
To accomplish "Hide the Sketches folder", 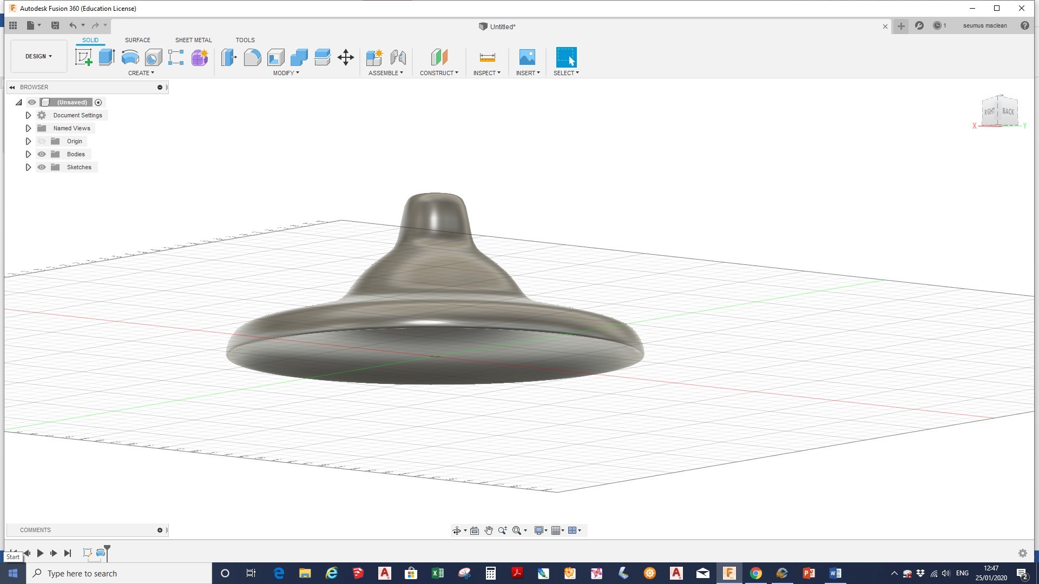I will [x=42, y=167].
